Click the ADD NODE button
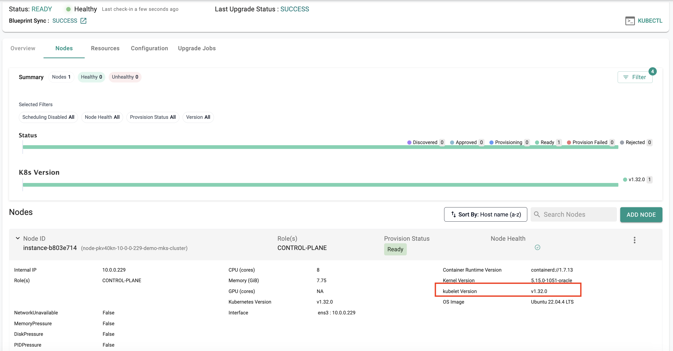The width and height of the screenshot is (673, 351). (641, 214)
